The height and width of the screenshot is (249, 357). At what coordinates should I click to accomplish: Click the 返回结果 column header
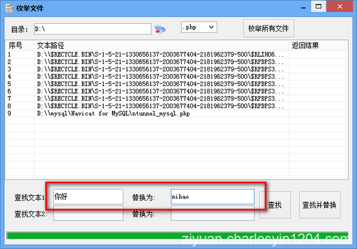[317, 45]
